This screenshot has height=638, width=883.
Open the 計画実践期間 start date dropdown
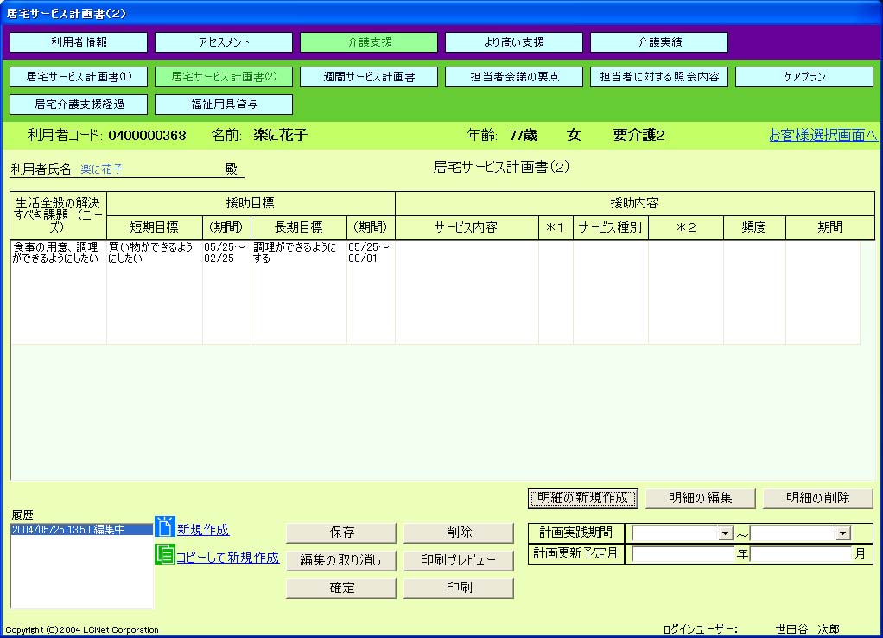pyautogui.click(x=726, y=533)
